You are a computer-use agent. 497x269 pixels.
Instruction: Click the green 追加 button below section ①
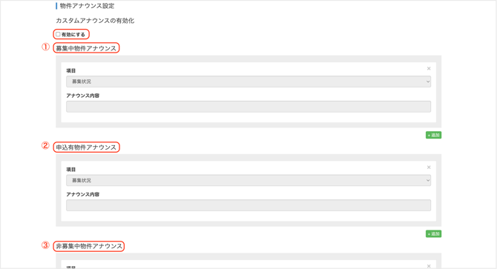[433, 135]
